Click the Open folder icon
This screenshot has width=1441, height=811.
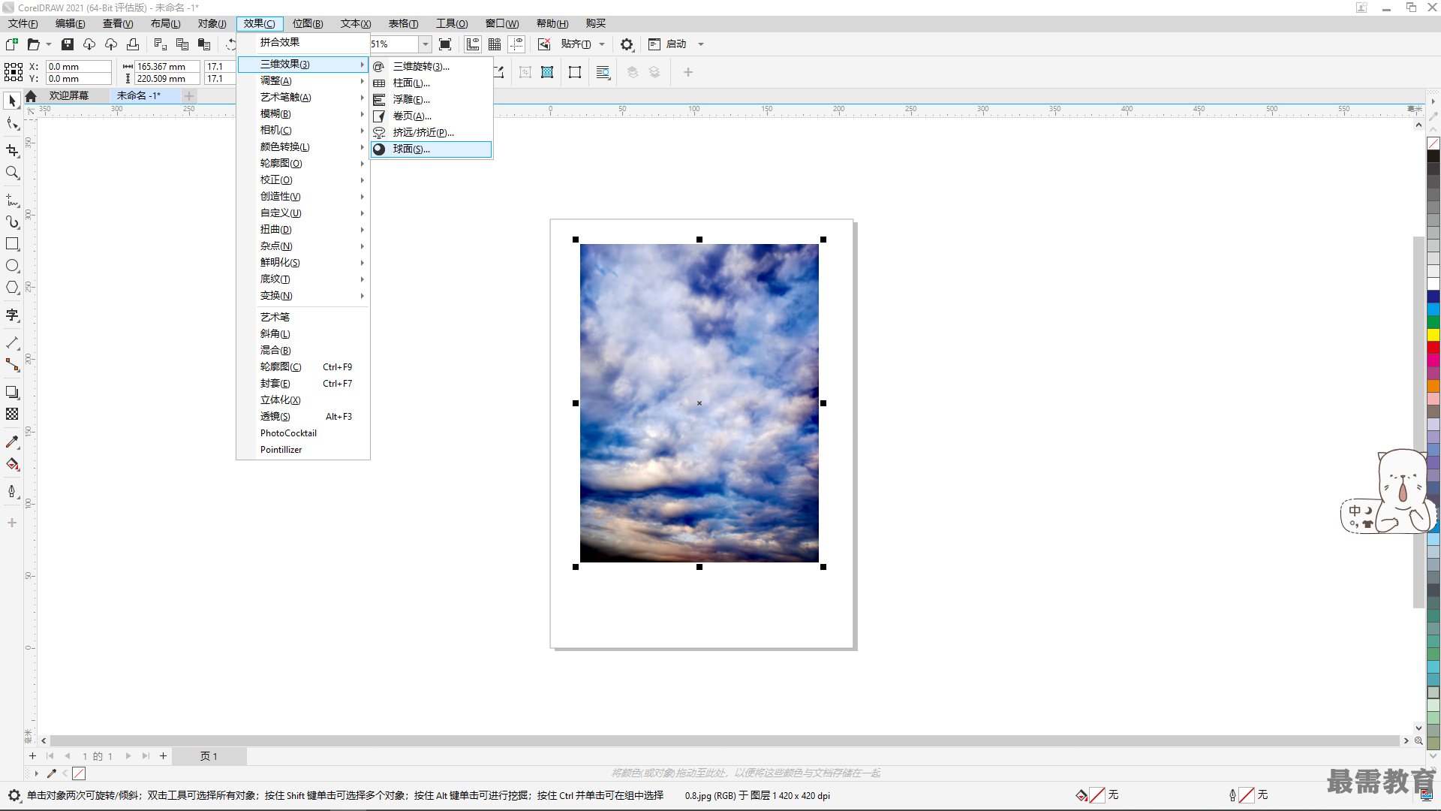[x=33, y=44]
